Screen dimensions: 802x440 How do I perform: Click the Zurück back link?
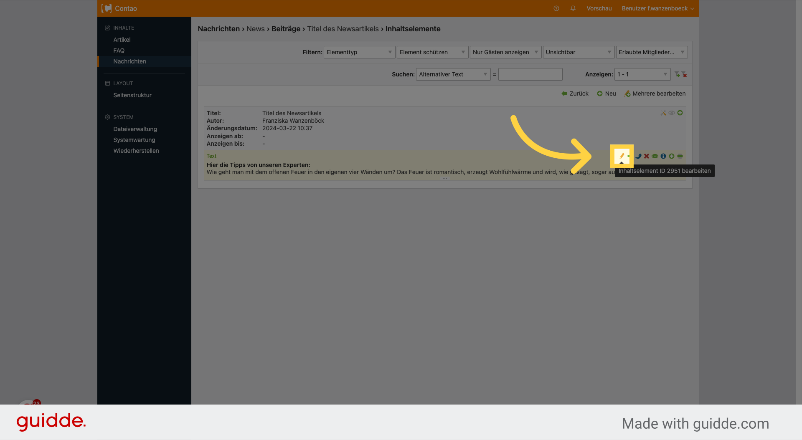tap(579, 94)
